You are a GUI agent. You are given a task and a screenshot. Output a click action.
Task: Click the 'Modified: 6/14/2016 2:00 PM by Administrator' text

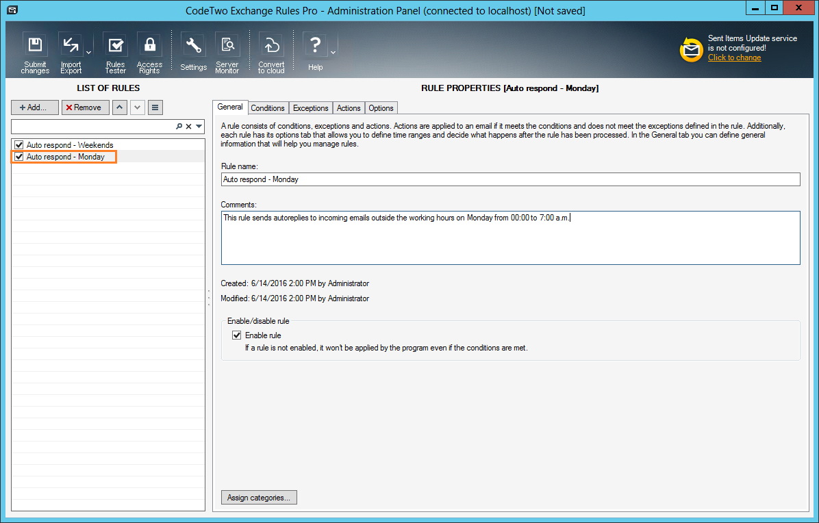(294, 298)
